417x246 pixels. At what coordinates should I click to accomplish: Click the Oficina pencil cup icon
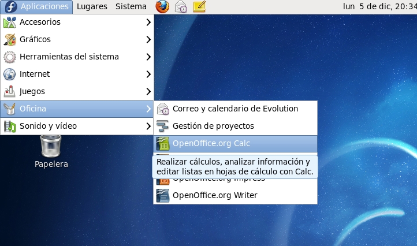pyautogui.click(x=10, y=109)
